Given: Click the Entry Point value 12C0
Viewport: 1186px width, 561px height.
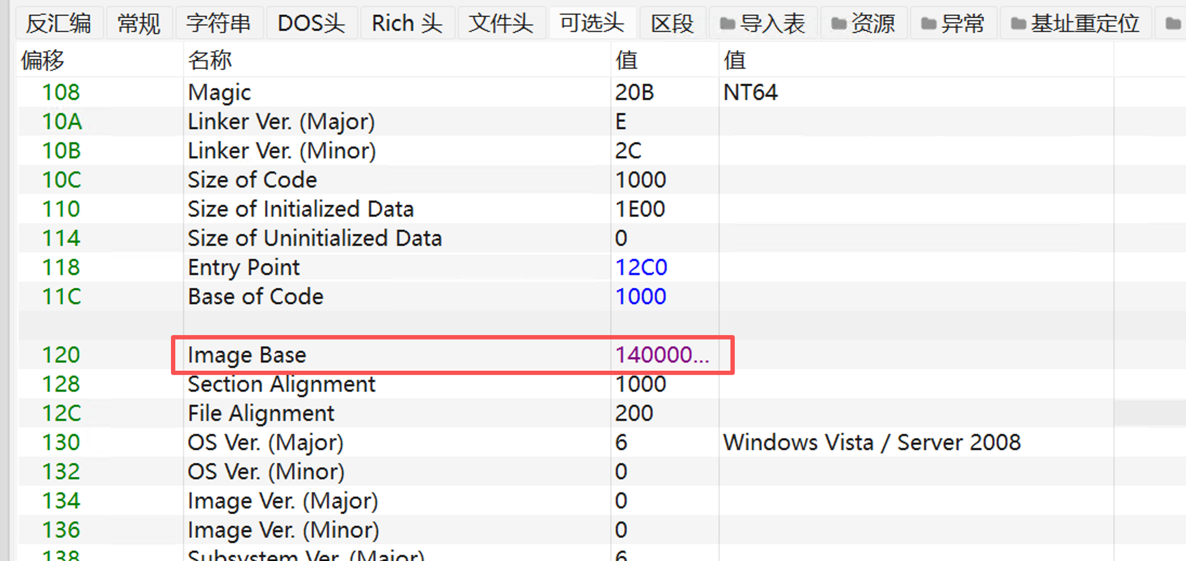Looking at the screenshot, I should coord(641,268).
